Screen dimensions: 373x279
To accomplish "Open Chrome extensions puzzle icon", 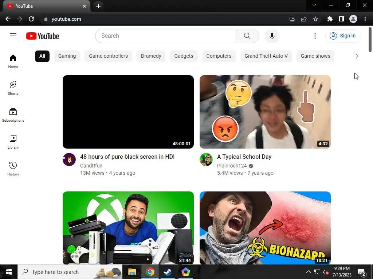I will coord(330,19).
